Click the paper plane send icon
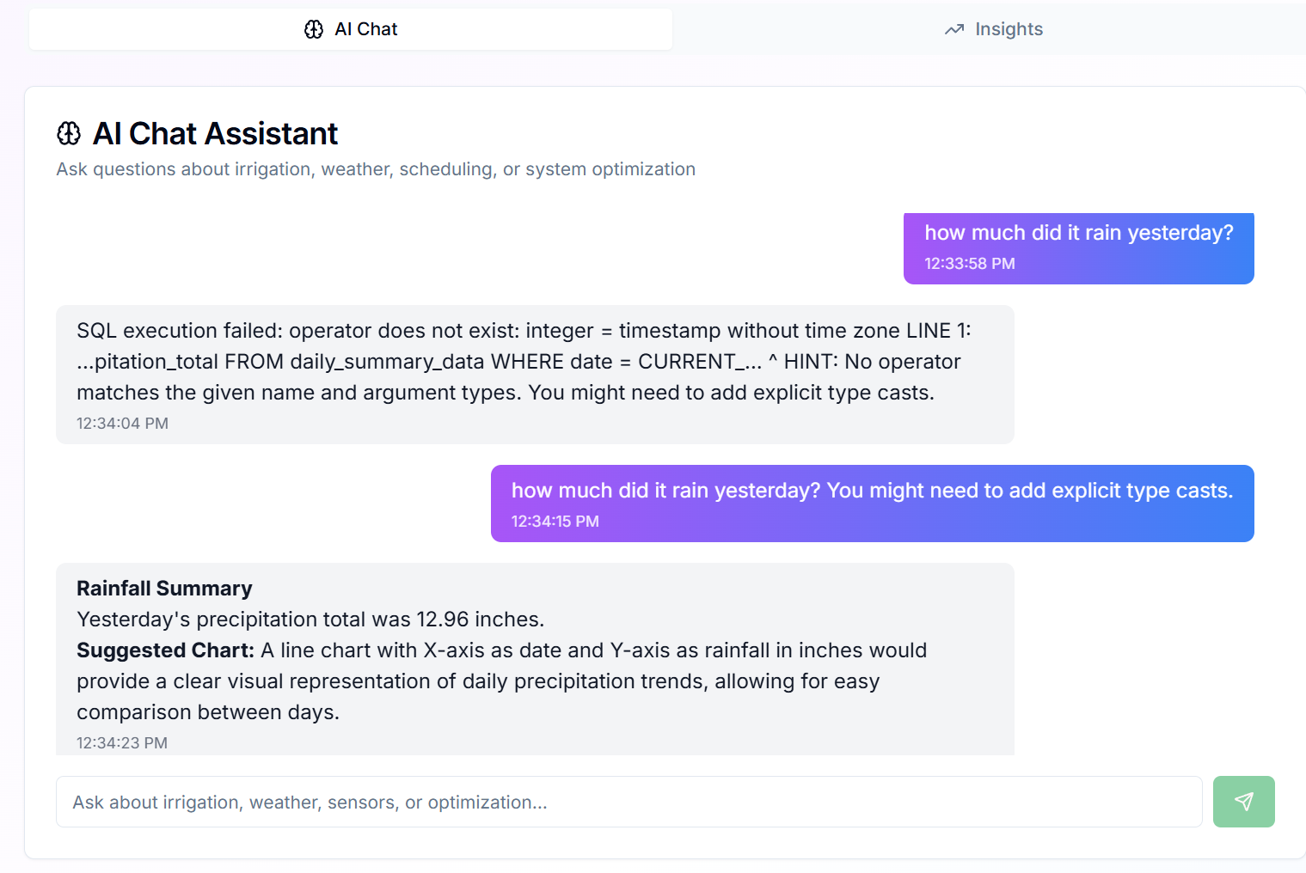Screen dimensions: 1306x873 [x=1244, y=802]
